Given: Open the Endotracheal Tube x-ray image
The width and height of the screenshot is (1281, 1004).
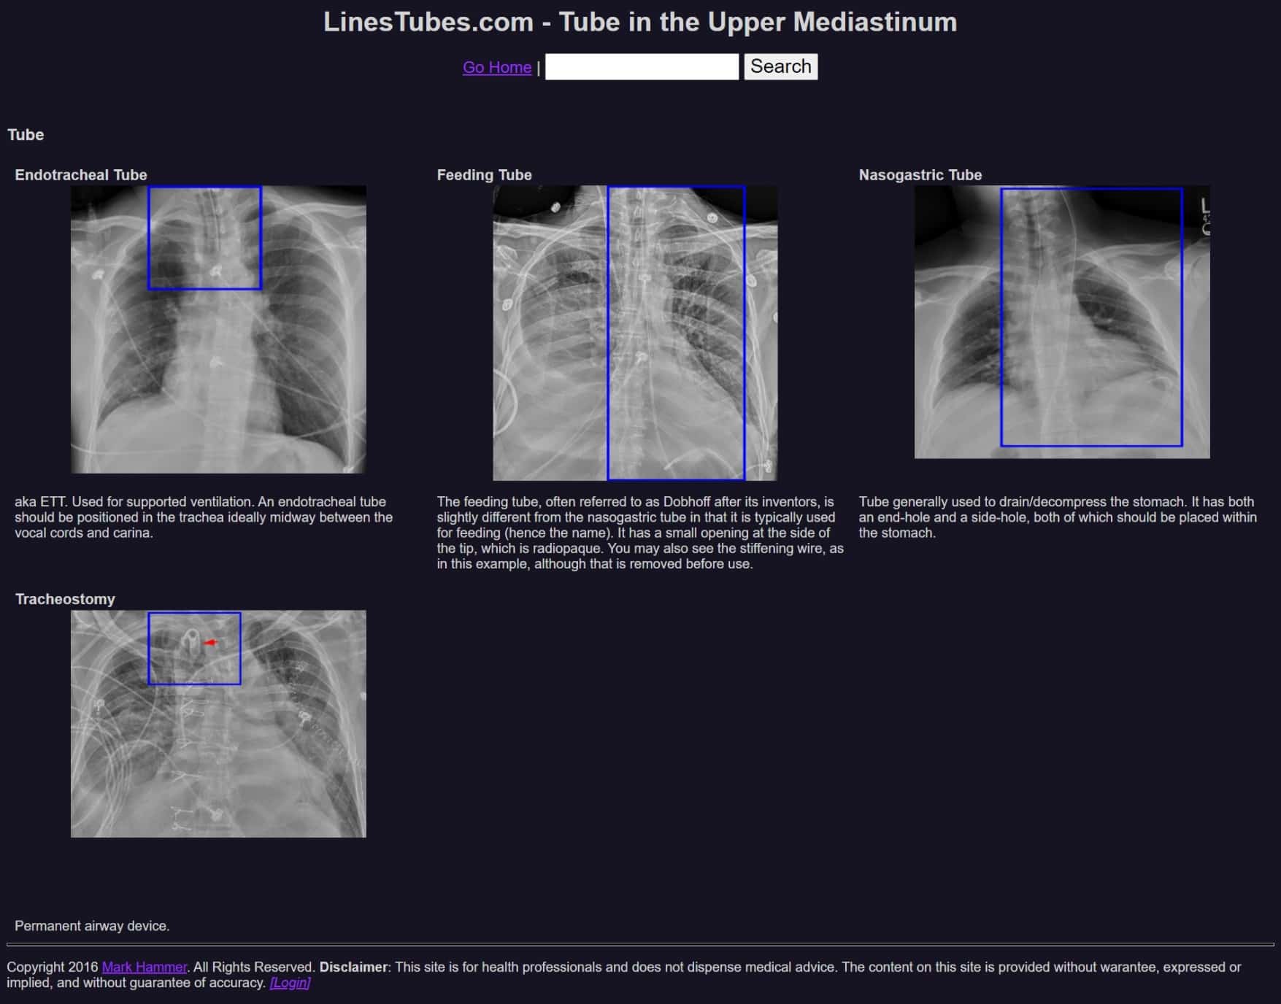Looking at the screenshot, I should pos(218,329).
